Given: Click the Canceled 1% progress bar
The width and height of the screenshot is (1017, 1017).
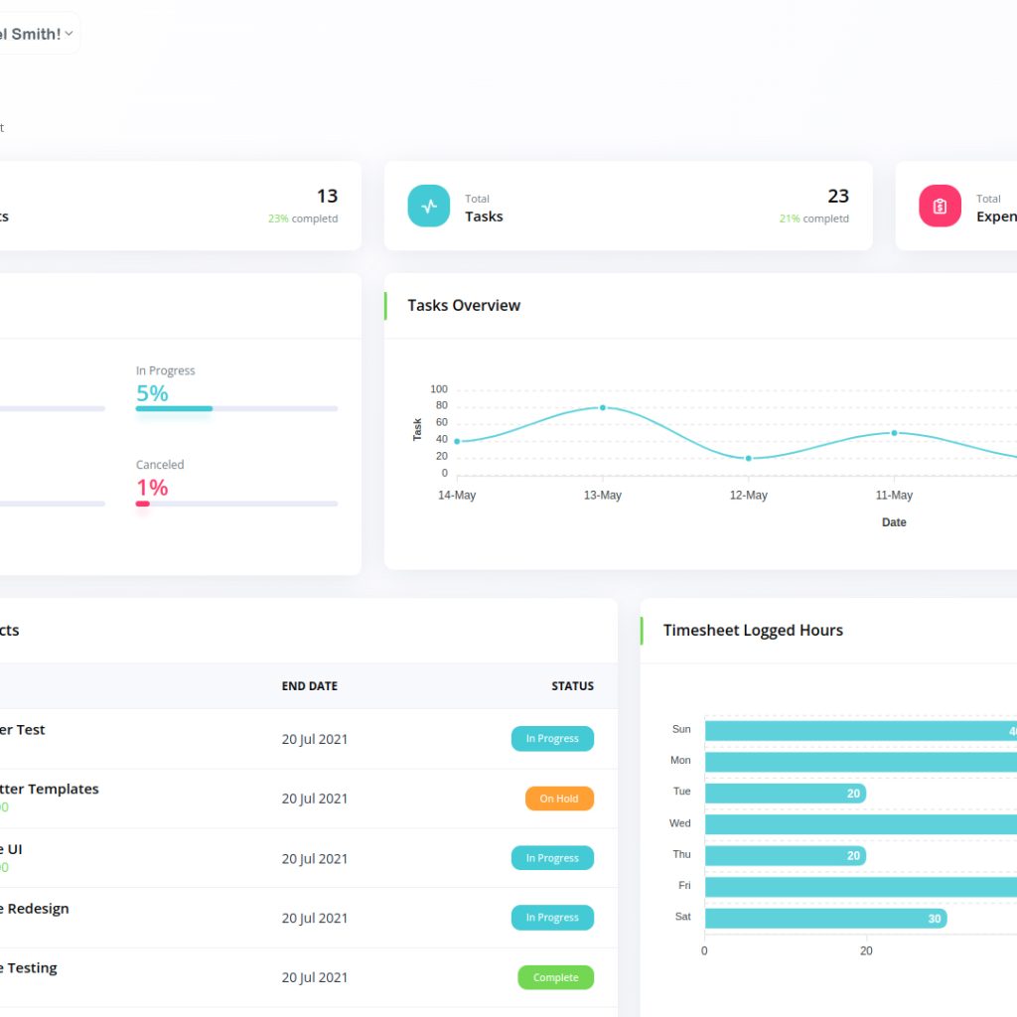Looking at the screenshot, I should click(236, 504).
